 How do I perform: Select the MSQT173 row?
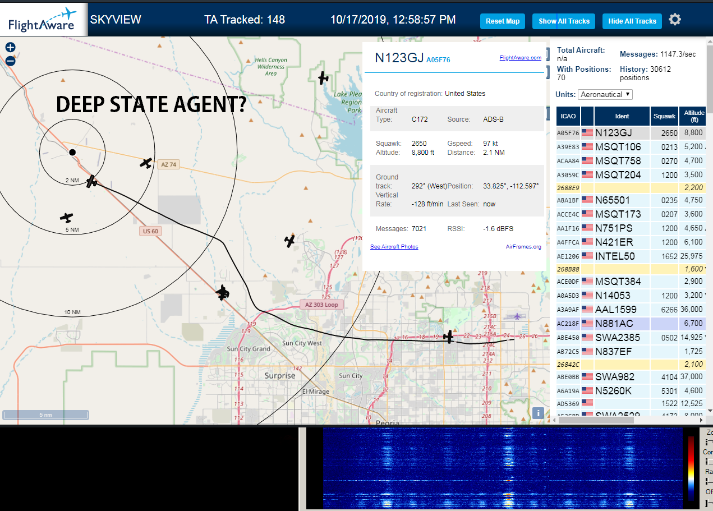[x=631, y=214]
